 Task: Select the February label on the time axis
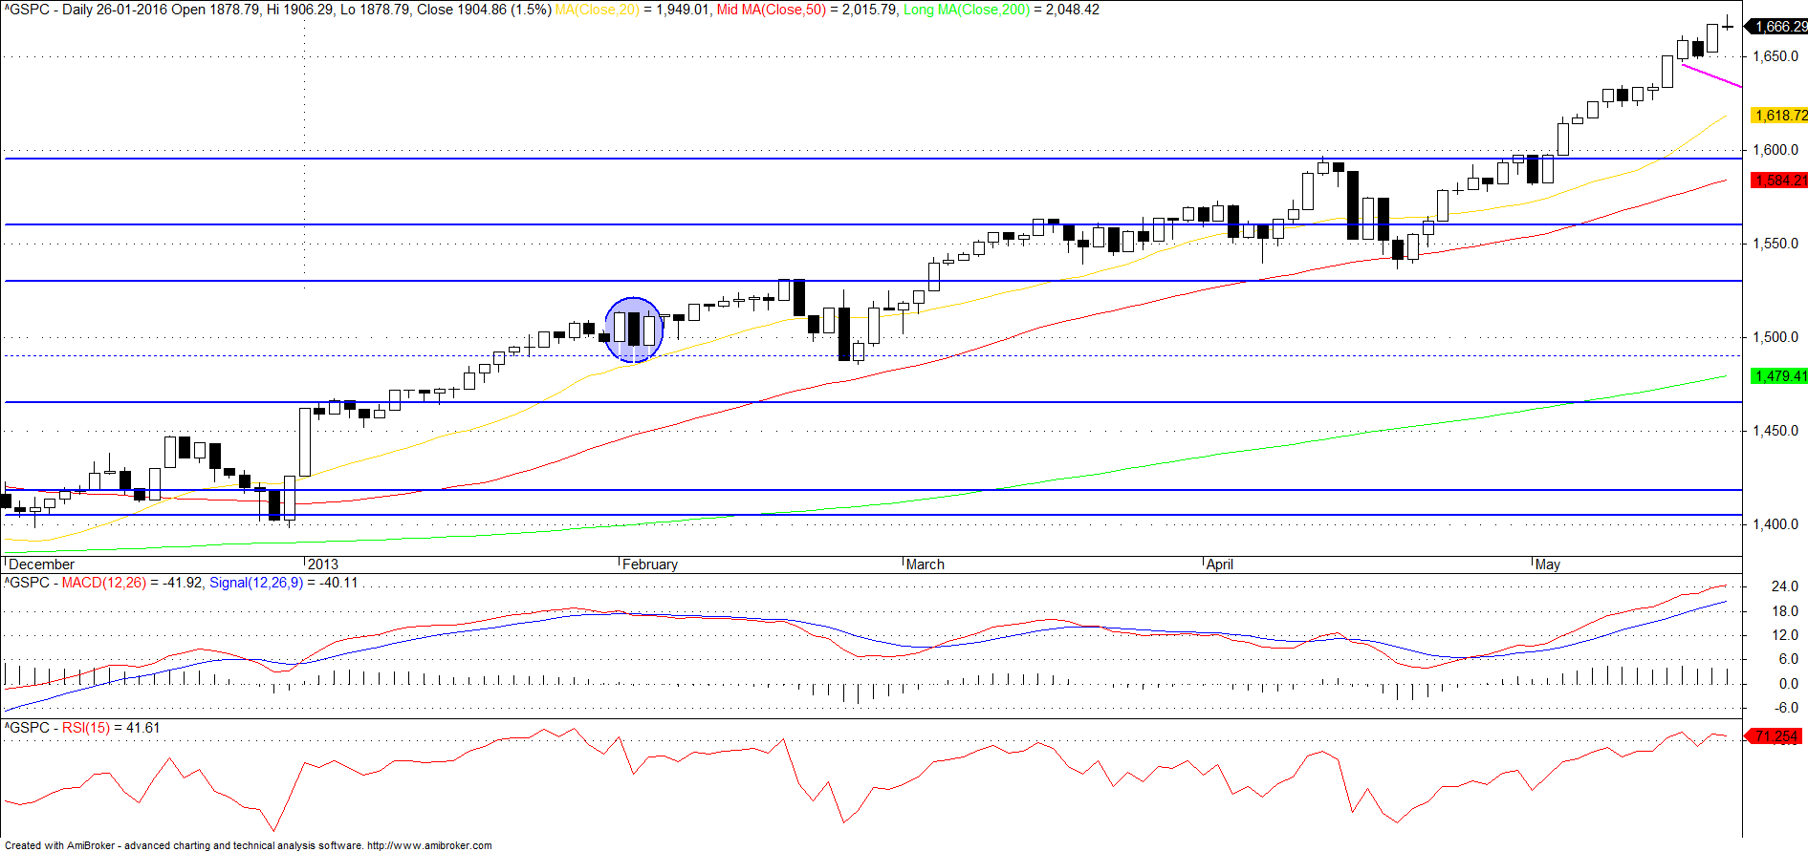click(x=650, y=564)
